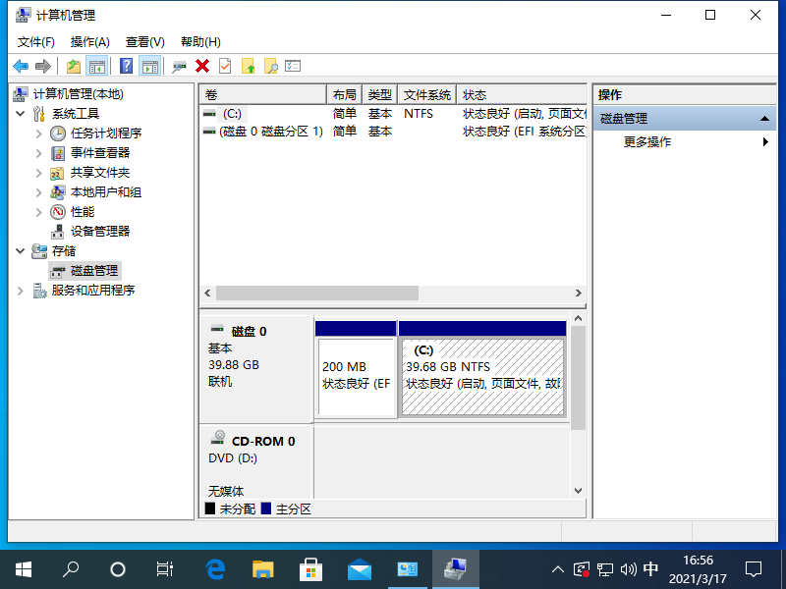Toggle the Actions pane visibility
786x589 pixels.
coord(149,66)
